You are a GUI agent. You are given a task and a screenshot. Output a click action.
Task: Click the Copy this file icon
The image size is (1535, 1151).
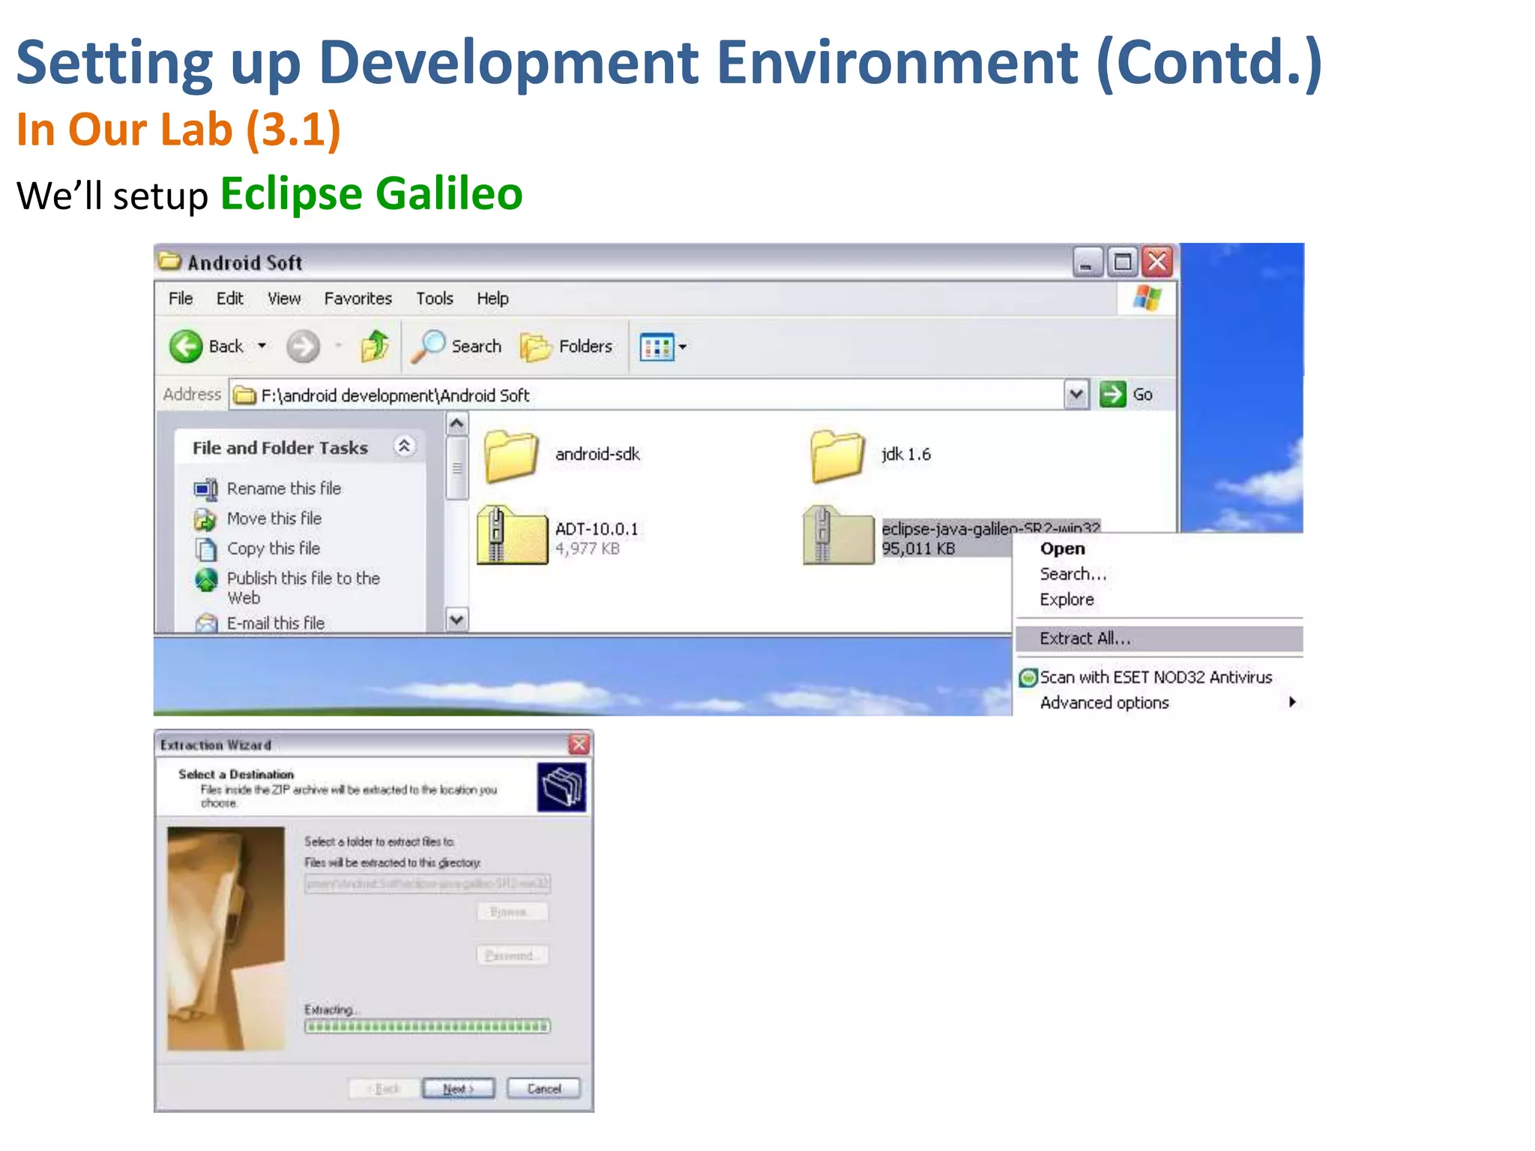tap(205, 549)
